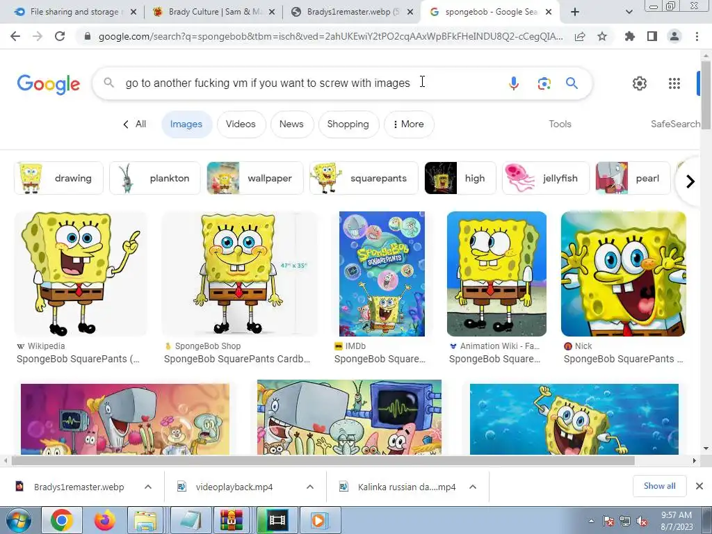712x534 pixels.
Task: Open the Wikipedia SpongeBob image result
Action: 81,274
